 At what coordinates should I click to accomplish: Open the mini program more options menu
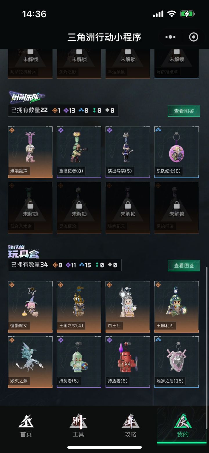click(x=170, y=37)
